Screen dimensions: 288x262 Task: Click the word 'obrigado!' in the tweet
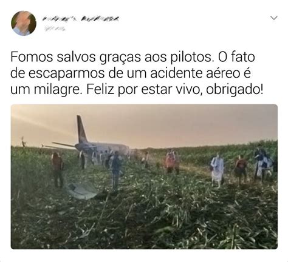point(235,90)
